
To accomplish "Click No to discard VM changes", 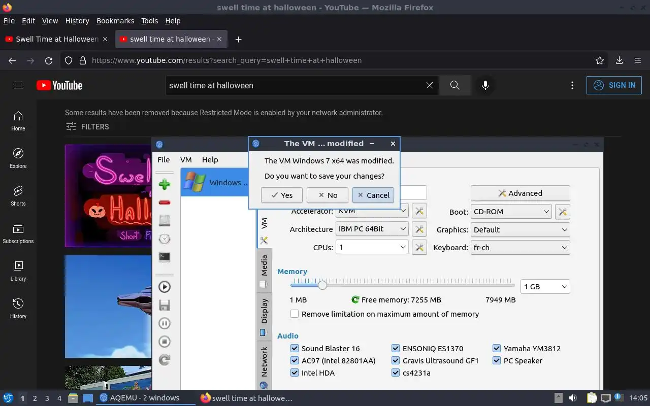I will (328, 195).
